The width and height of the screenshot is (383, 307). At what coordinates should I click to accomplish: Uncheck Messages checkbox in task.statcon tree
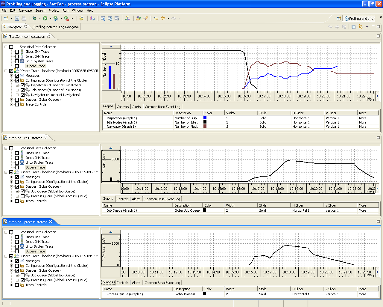click(x=17, y=177)
